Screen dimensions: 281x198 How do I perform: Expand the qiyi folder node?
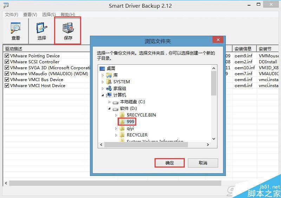click(x=116, y=128)
